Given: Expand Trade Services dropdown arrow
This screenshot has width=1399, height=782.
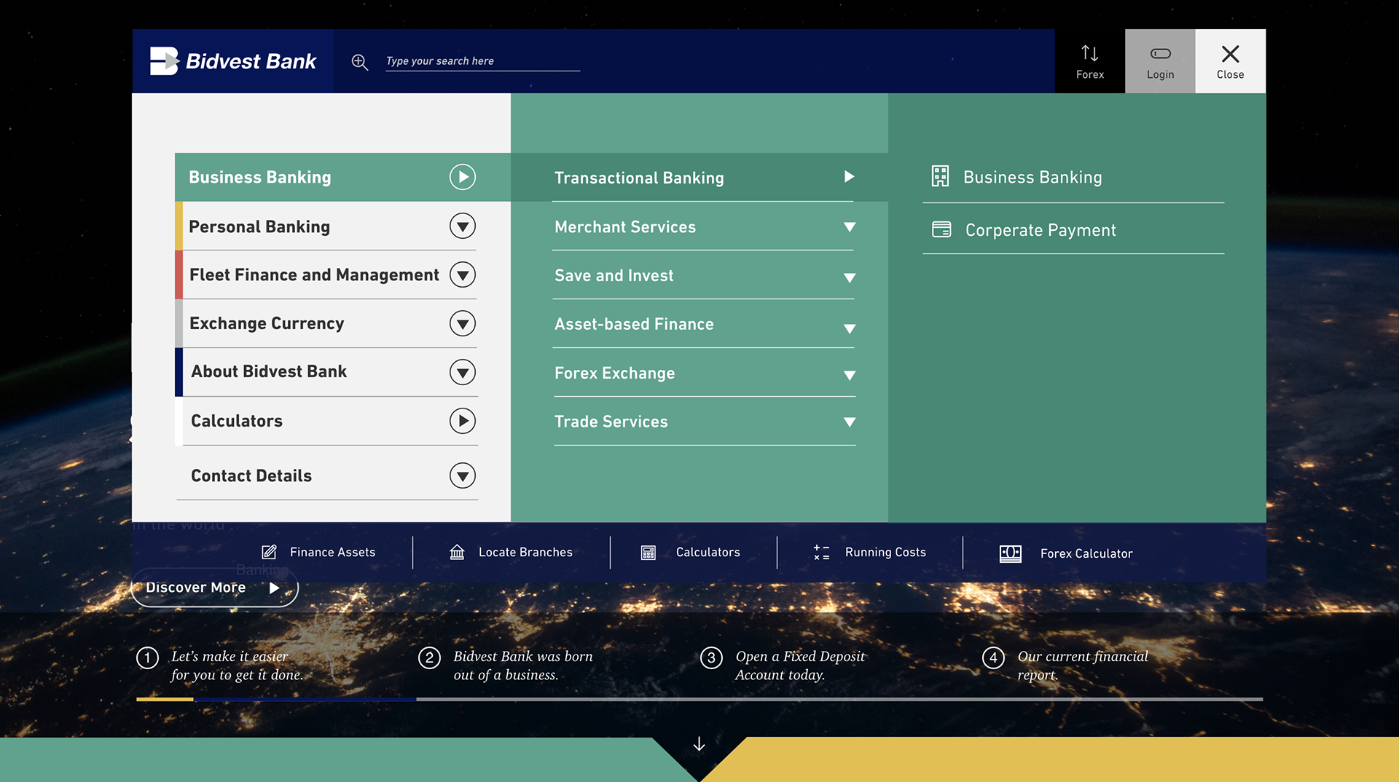Looking at the screenshot, I should 850,422.
